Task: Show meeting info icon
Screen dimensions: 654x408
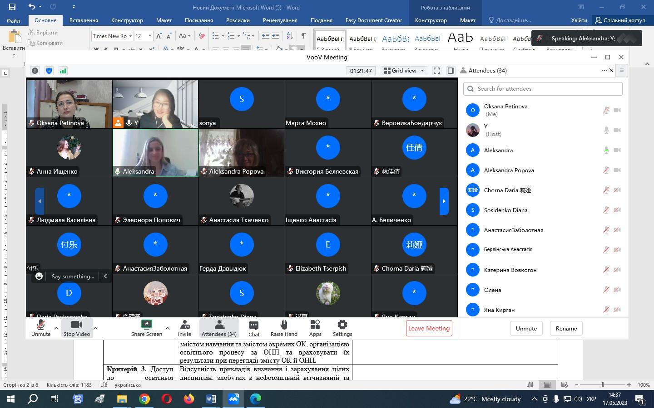Action: [x=35, y=71]
